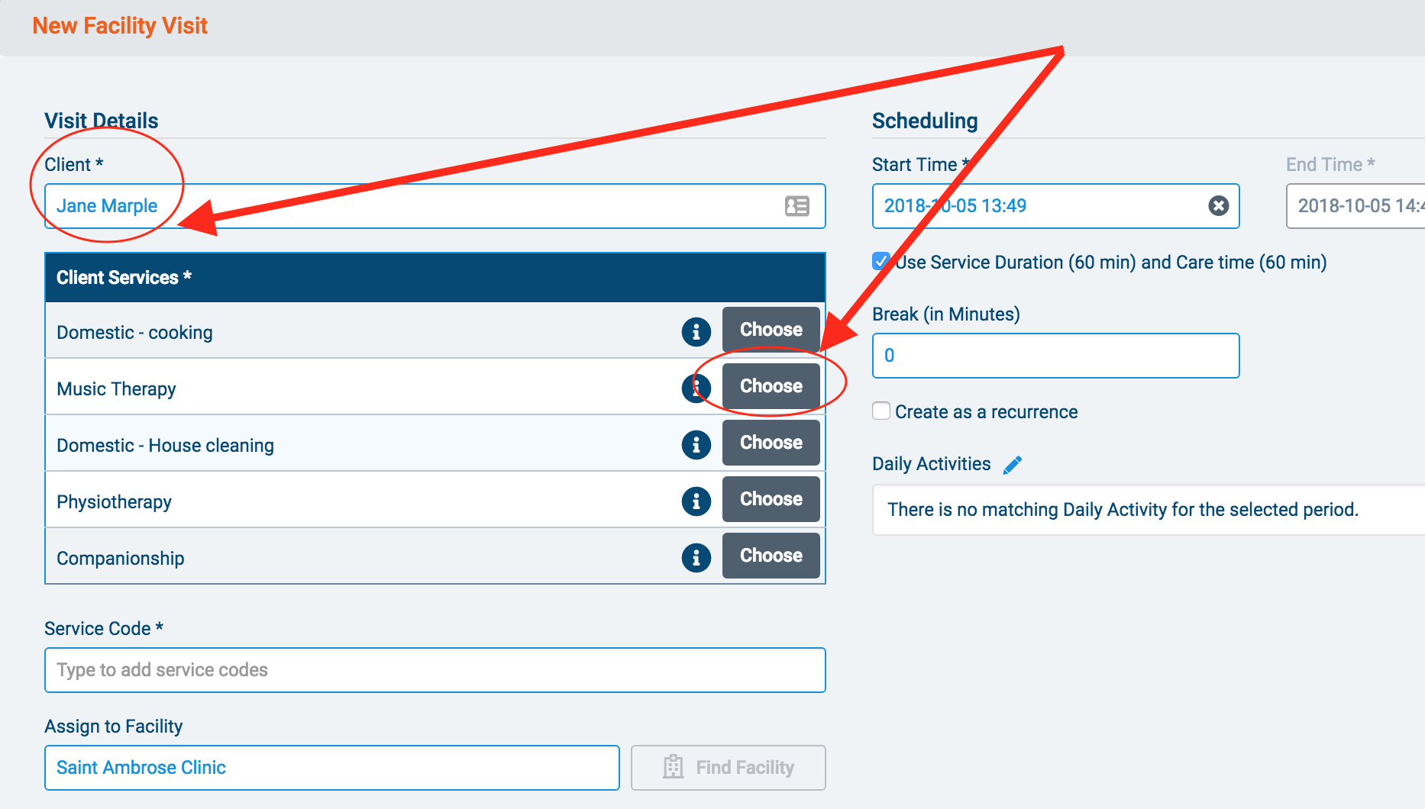The height and width of the screenshot is (809, 1425).
Task: Clear the Start Time with the X icon
Action: (x=1218, y=206)
